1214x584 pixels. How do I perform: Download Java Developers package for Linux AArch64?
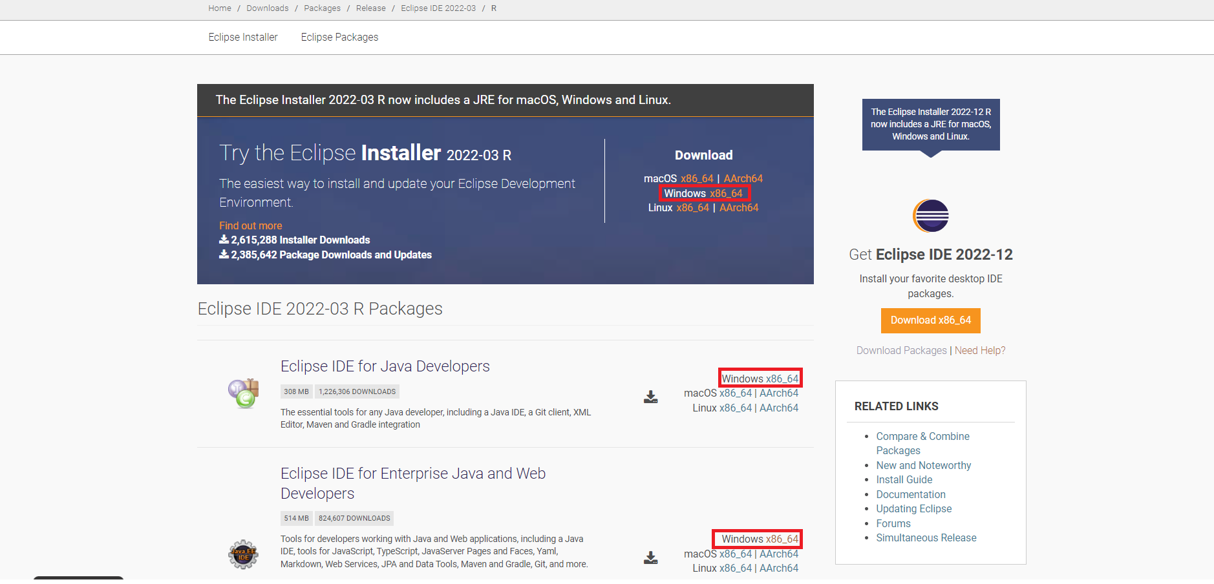[x=779, y=408]
